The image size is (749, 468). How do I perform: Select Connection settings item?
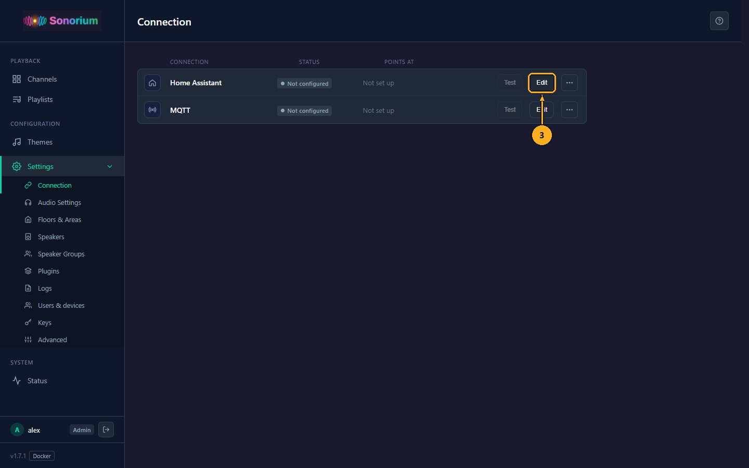click(x=62, y=185)
